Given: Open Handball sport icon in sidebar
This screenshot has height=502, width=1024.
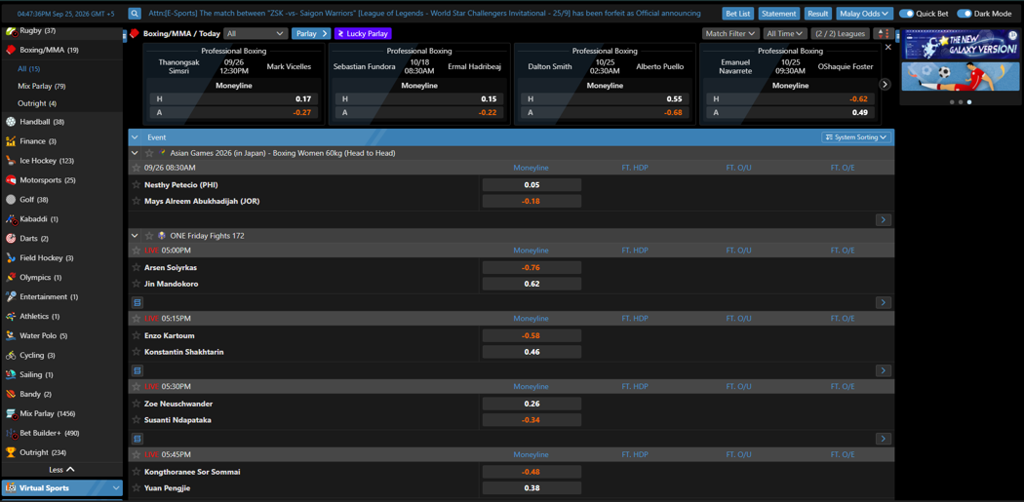Looking at the screenshot, I should (x=11, y=122).
